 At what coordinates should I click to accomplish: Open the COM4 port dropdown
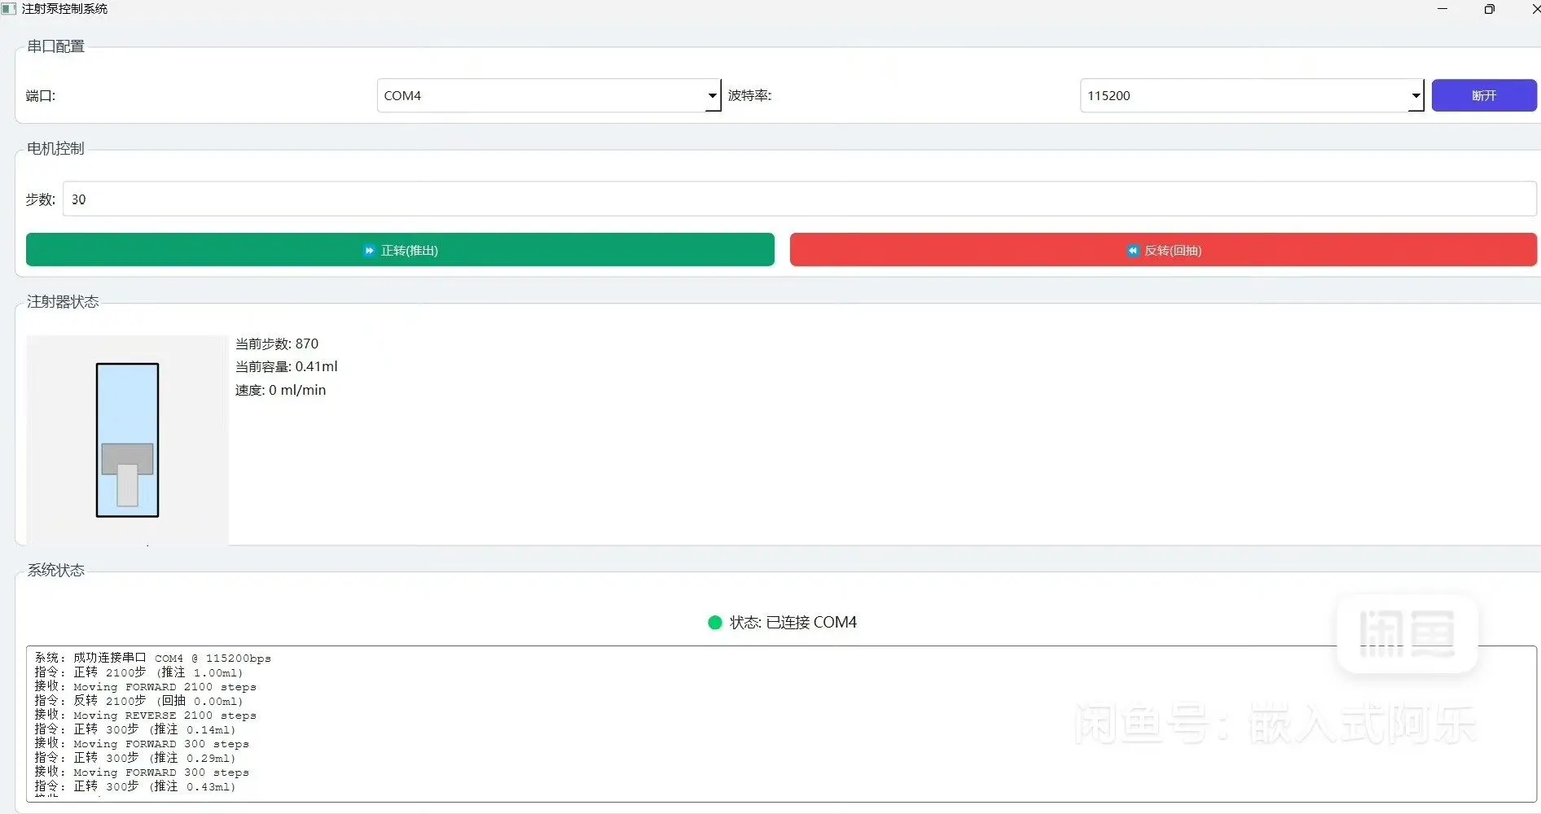pyautogui.click(x=712, y=96)
